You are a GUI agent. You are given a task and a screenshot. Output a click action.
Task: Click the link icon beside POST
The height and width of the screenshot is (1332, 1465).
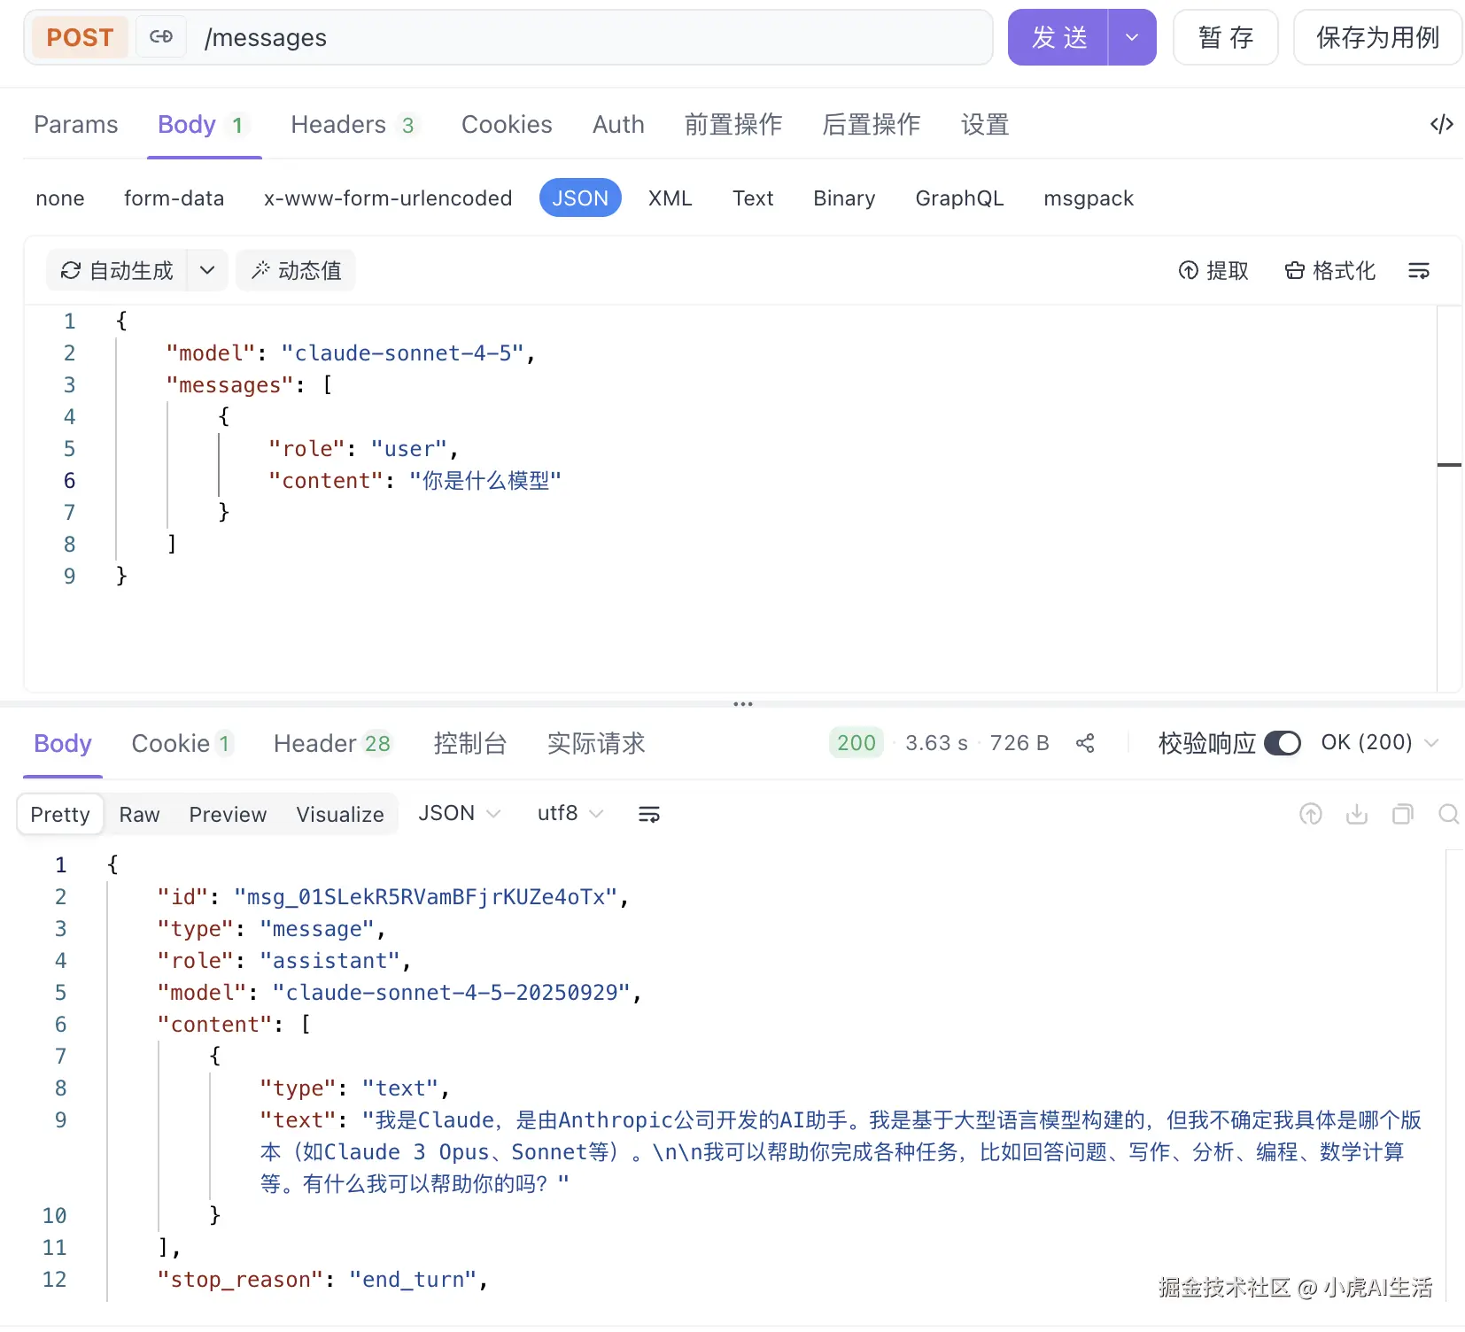coord(160,37)
